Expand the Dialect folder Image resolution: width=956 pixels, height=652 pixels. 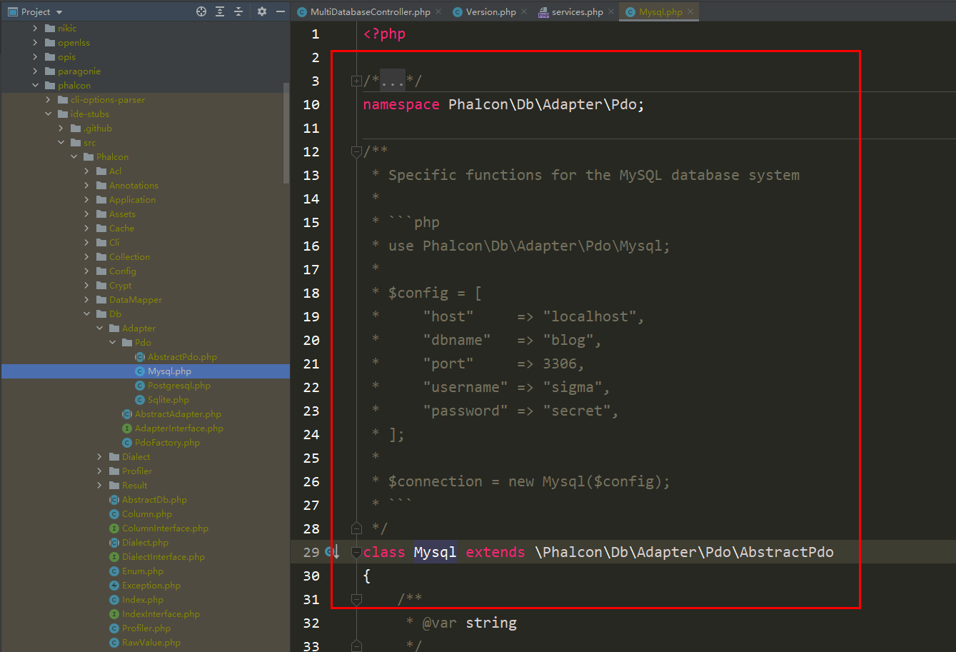coord(100,457)
